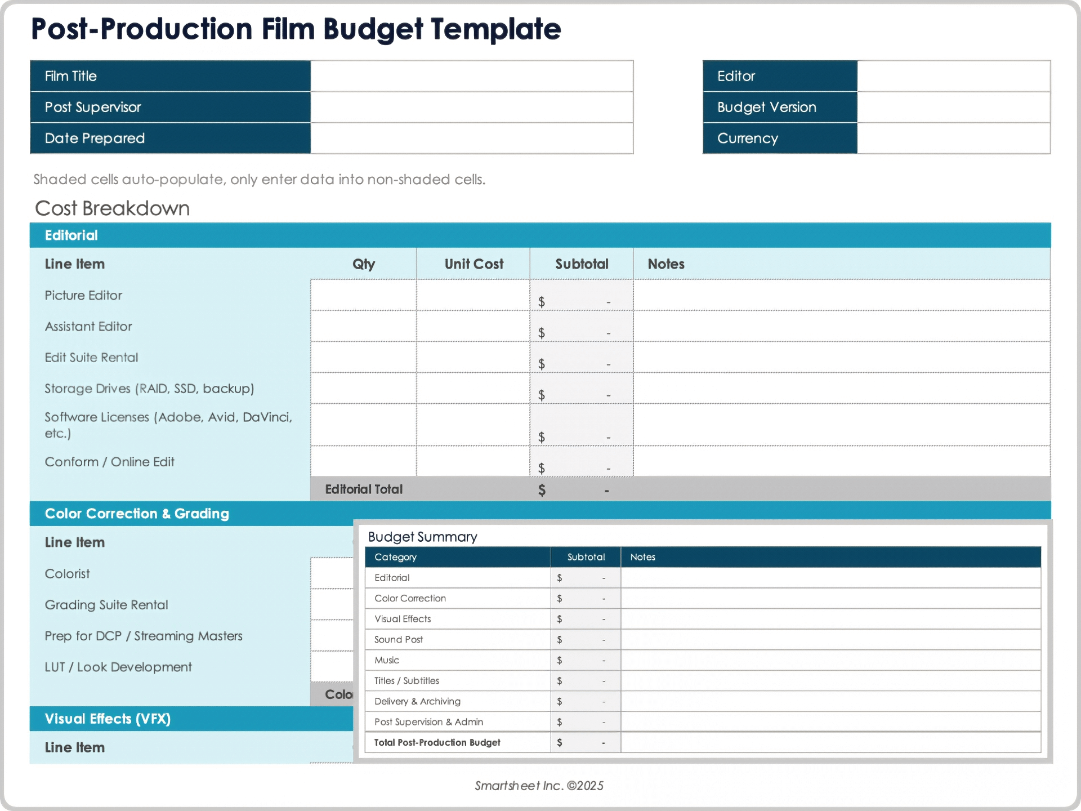Select the Software Licenses Unit Cost cell
This screenshot has height=811, width=1081.
tap(473, 425)
